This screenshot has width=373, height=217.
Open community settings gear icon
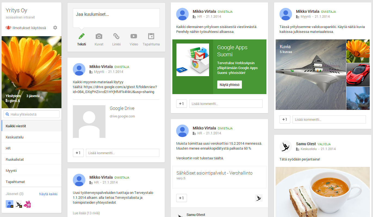55,28
